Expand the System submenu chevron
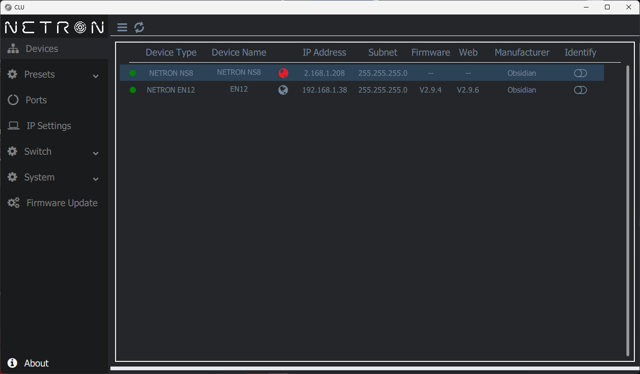This screenshot has width=640, height=374. [x=96, y=179]
